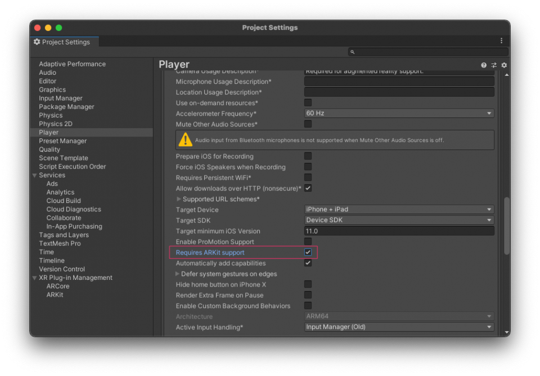Collapse the Services section
The height and width of the screenshot is (376, 540).
coord(34,175)
